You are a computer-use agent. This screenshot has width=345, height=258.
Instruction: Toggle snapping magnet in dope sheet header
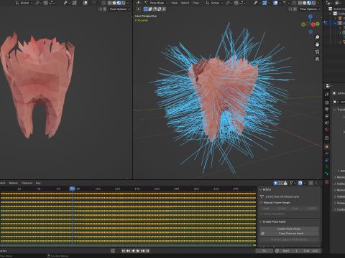coord(300,183)
